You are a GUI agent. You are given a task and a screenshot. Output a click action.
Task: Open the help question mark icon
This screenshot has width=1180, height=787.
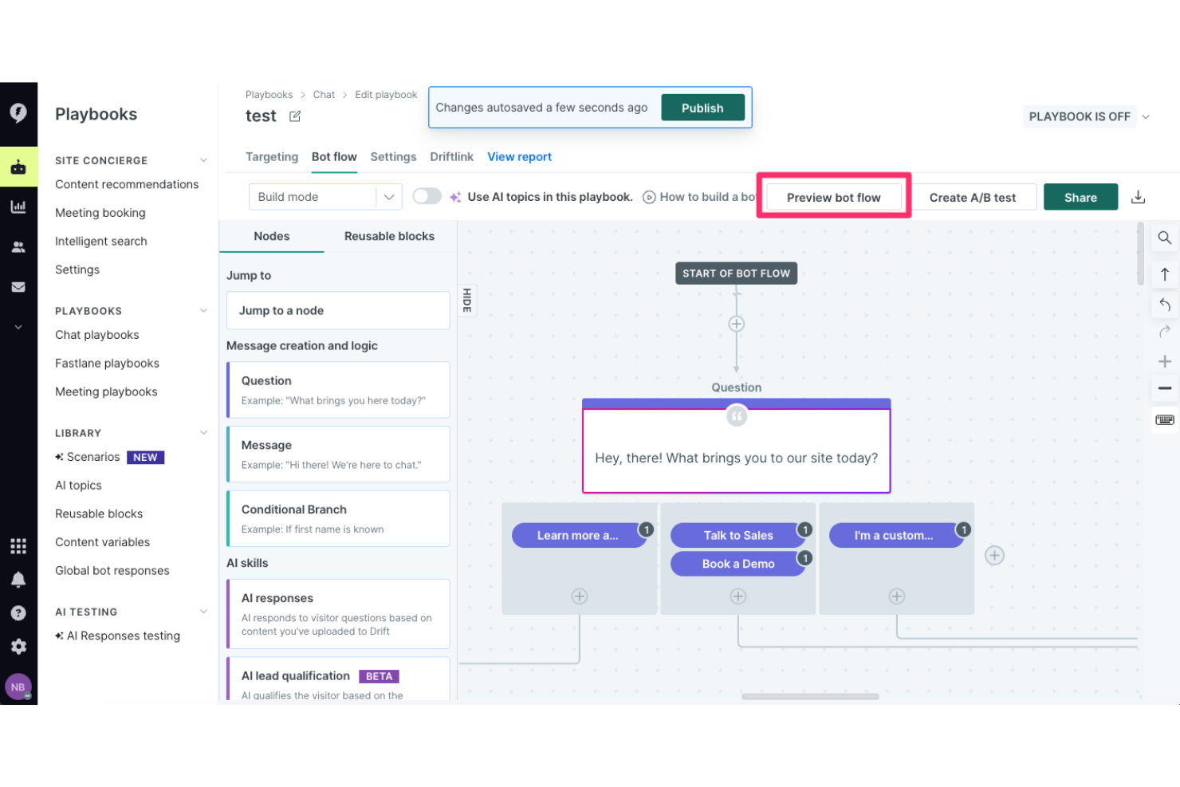[x=18, y=613]
